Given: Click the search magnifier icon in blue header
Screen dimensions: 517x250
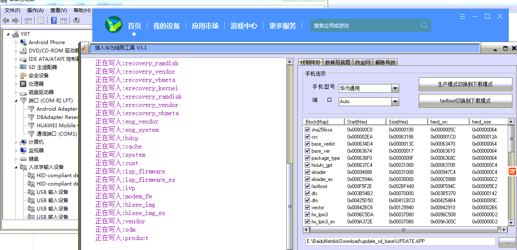Looking at the screenshot, I should click(424, 25).
